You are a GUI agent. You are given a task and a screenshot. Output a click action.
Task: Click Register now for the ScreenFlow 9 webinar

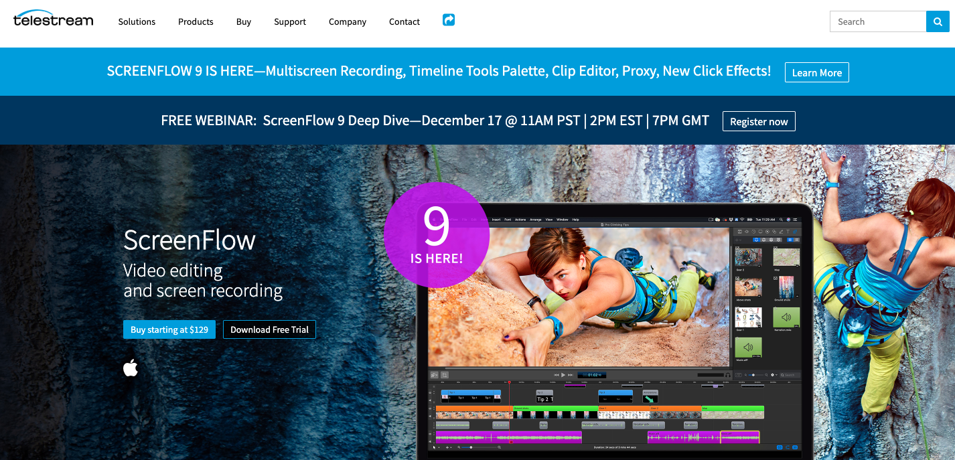[758, 121]
